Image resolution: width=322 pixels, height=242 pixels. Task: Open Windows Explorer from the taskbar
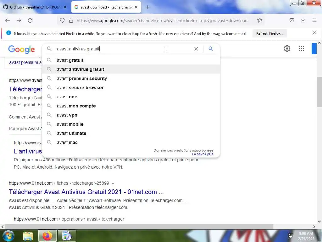tap(28, 236)
